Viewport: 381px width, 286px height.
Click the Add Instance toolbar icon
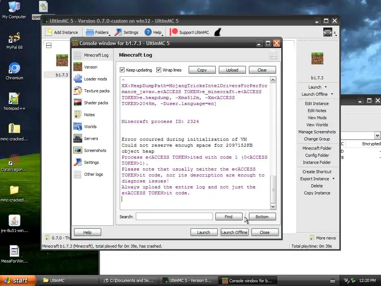(49, 32)
